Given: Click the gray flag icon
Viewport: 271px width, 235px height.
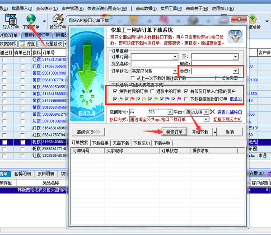Looking at the screenshot, I should 121,99.
